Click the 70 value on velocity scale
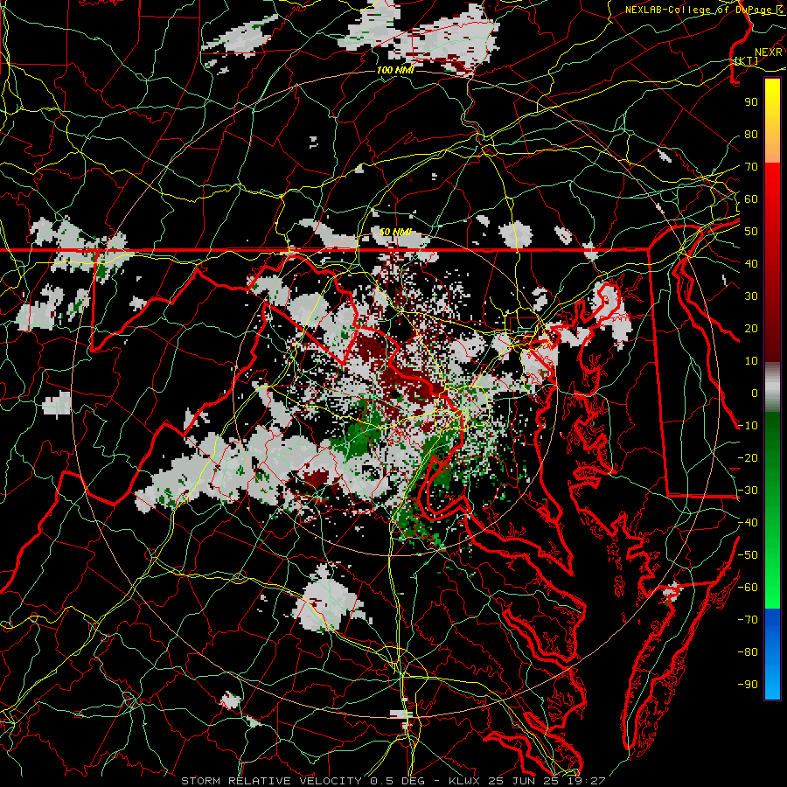This screenshot has height=787, width=787. coord(751,167)
